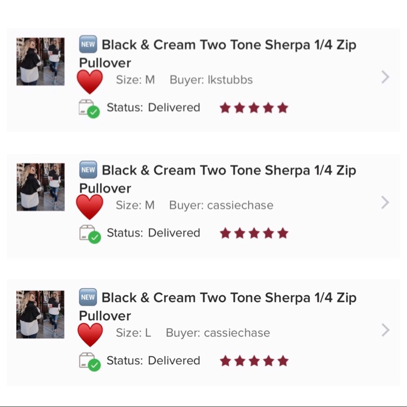The height and width of the screenshot is (407, 407).
Task: Click the NEW badge on lkstubbs order
Action: [x=88, y=44]
